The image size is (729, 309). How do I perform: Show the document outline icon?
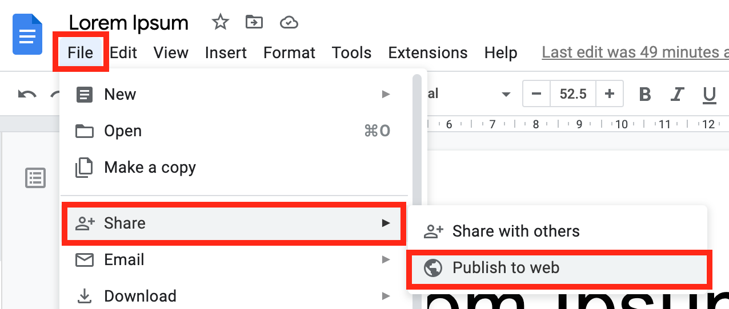pyautogui.click(x=35, y=178)
